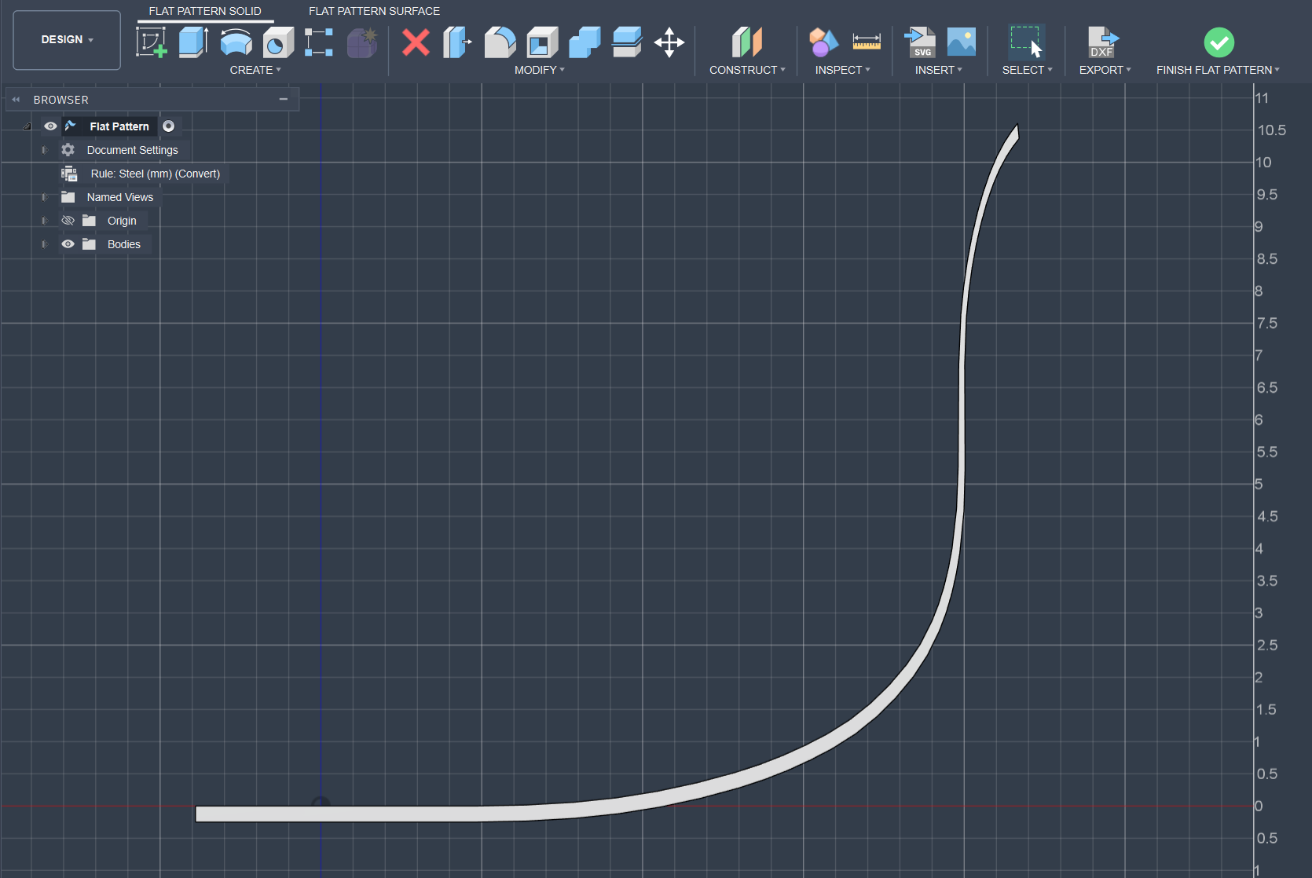Hide the Flat Pattern component
The height and width of the screenshot is (878, 1312).
50,126
